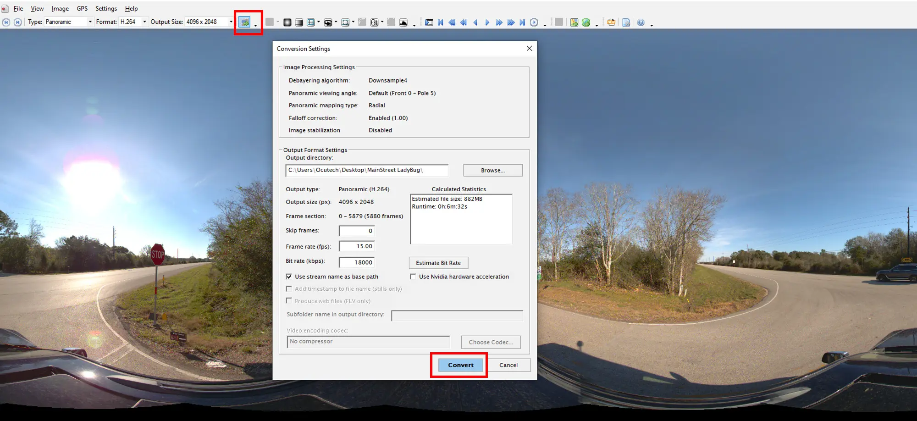Expand the arrow beside the 8-bit icon
Screen dimensions: 917x421
pos(382,22)
